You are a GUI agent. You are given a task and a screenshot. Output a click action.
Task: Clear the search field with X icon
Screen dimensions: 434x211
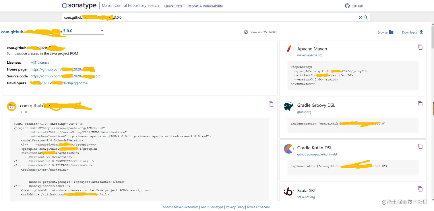[360, 17]
